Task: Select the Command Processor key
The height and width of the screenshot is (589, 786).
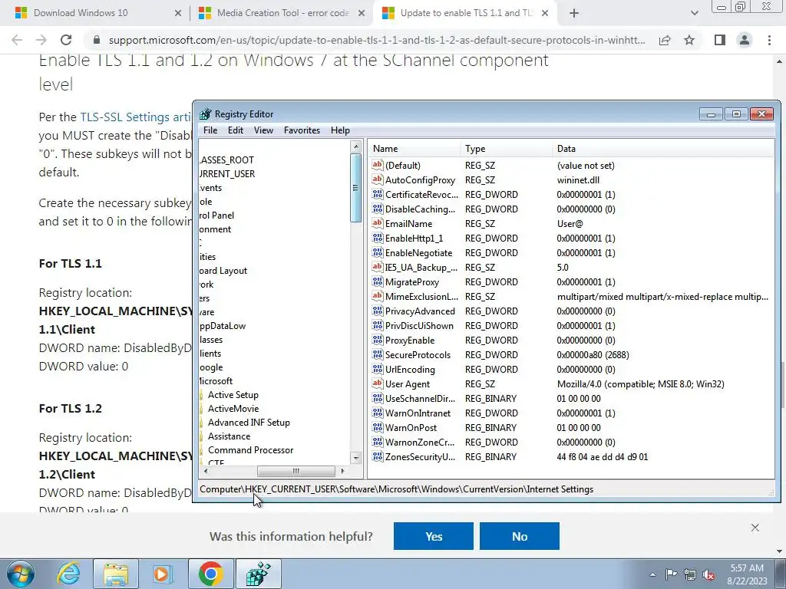Action: click(x=251, y=449)
